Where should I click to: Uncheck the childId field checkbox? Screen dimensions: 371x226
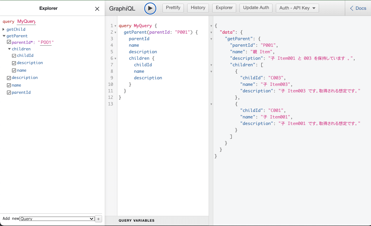coord(14,56)
